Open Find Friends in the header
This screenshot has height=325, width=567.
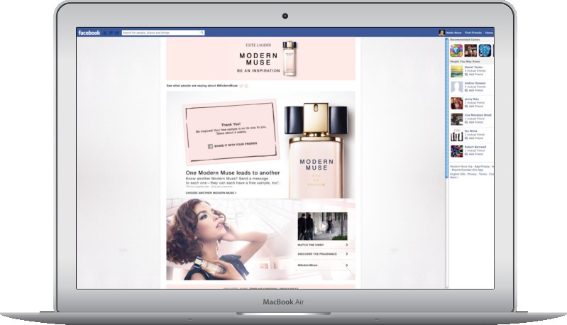click(473, 33)
